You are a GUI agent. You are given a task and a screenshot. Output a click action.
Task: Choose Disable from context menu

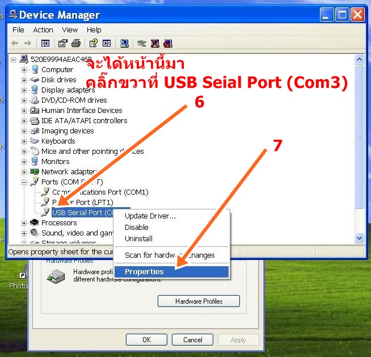(172, 227)
